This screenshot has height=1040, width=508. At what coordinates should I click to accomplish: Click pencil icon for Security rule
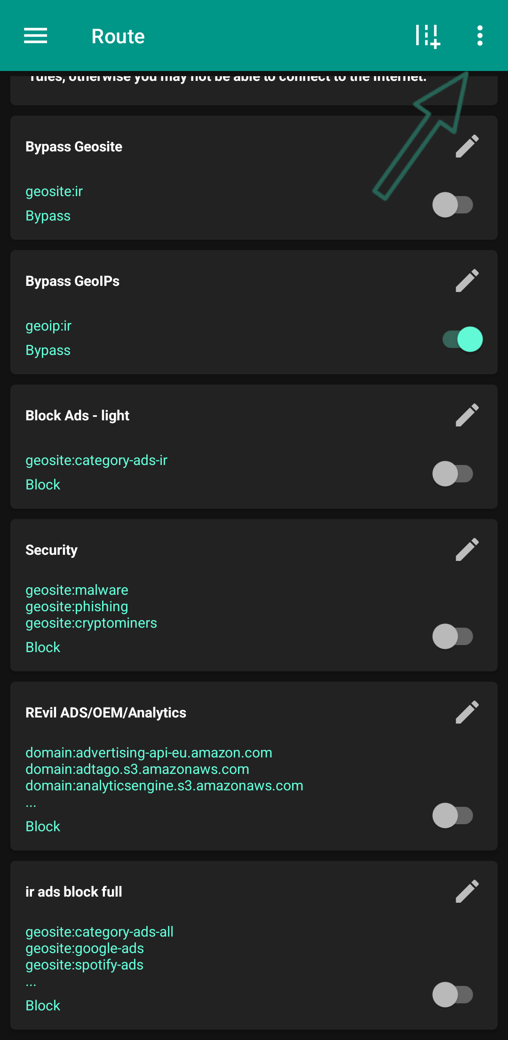click(467, 550)
